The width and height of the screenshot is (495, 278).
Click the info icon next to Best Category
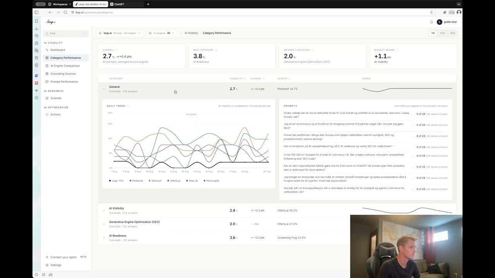click(216, 50)
